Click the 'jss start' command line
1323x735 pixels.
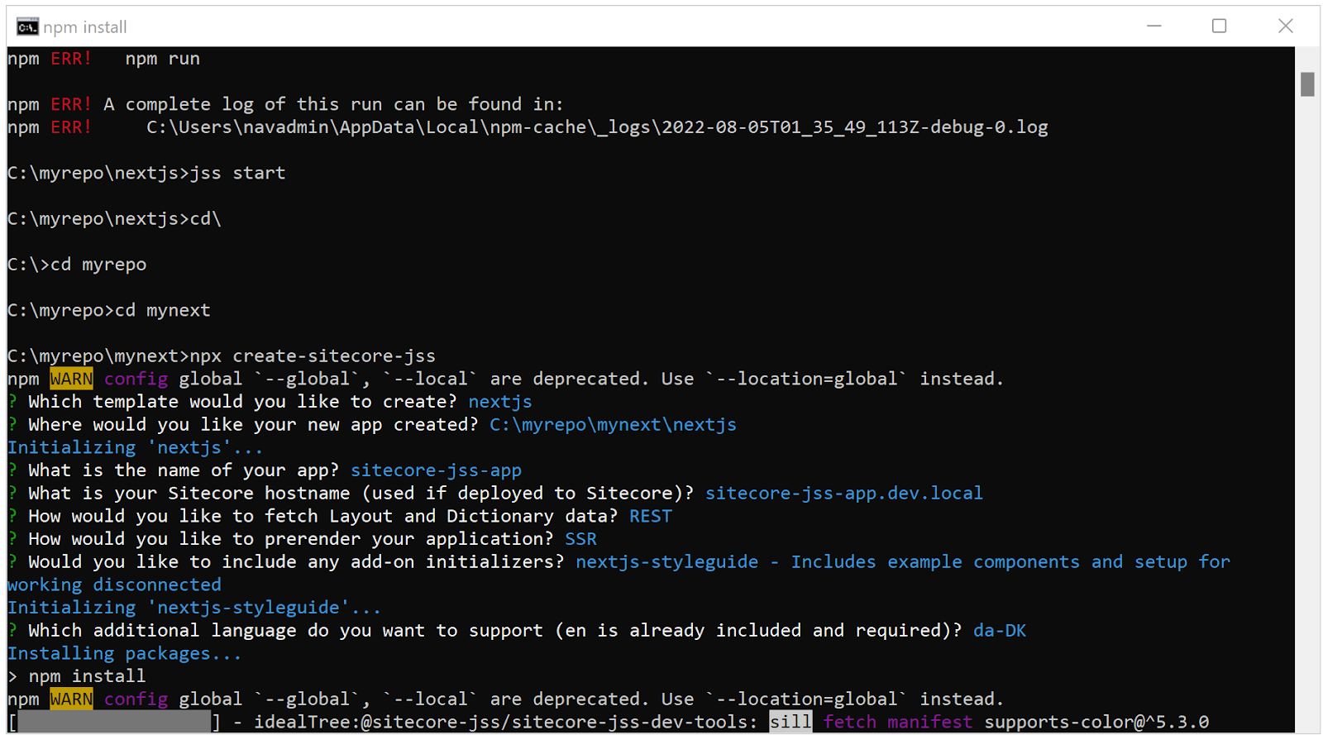tap(146, 173)
